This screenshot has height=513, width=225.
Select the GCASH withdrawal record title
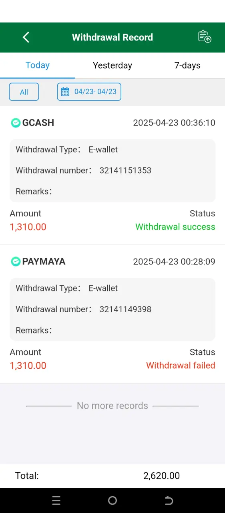coord(38,123)
